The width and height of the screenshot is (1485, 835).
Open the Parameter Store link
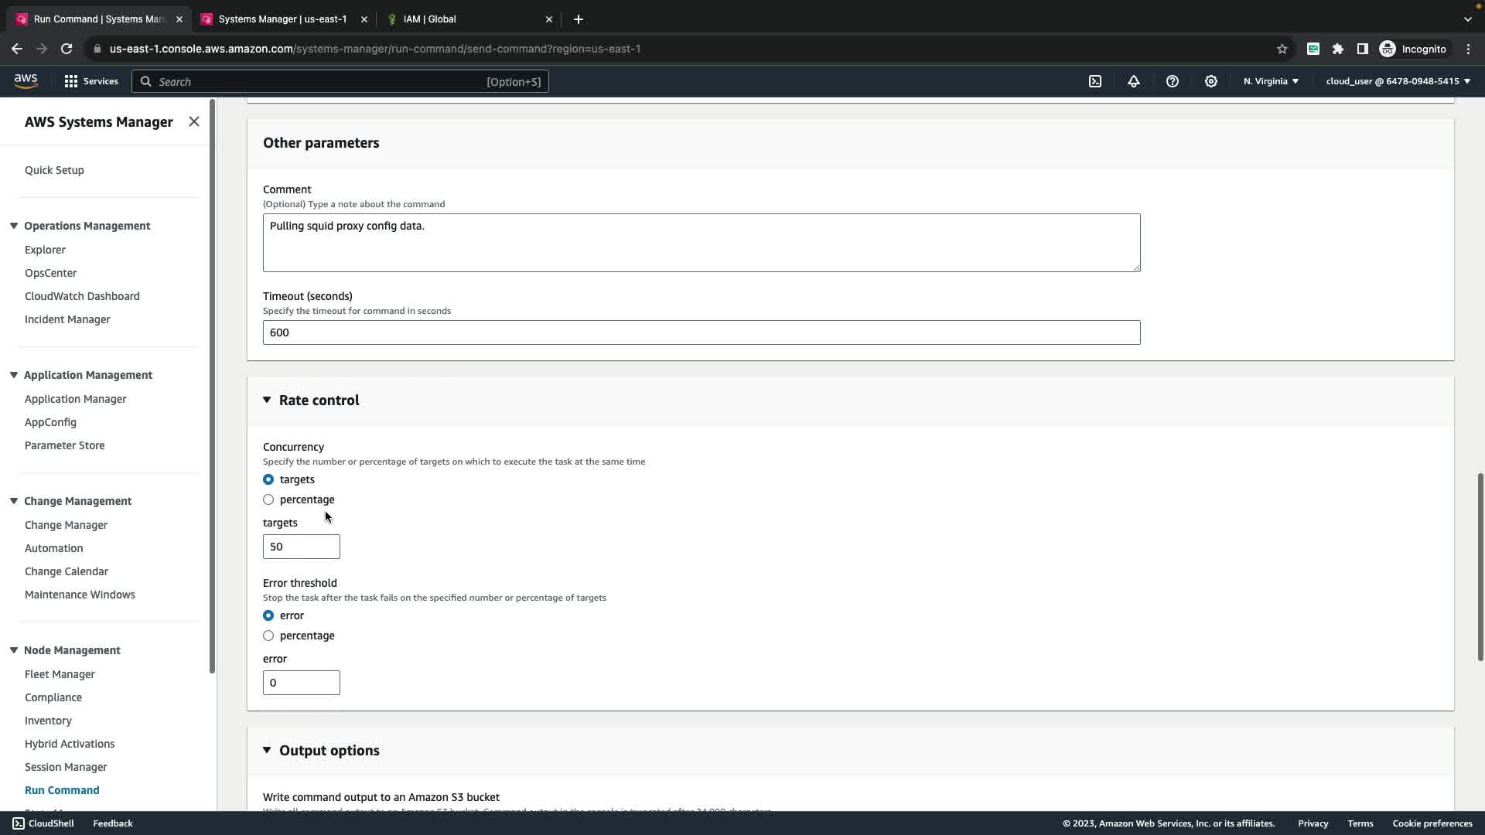coord(64,445)
